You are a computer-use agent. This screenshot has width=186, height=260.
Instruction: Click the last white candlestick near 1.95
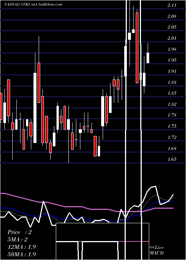(148, 58)
